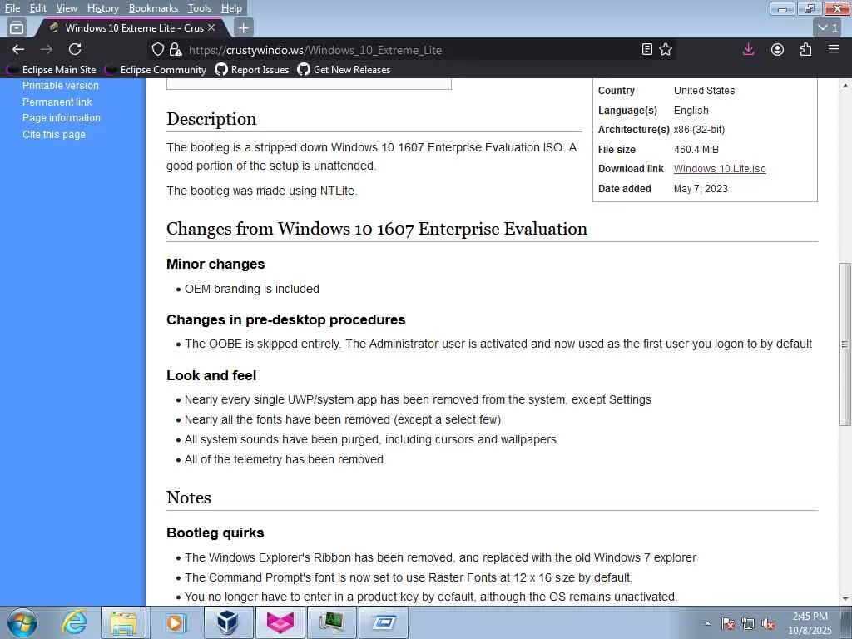Image resolution: width=852 pixels, height=639 pixels.
Task: Toggle reader view icon
Action: 646,49
